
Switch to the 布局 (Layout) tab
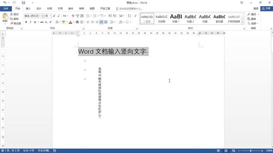point(49,8)
